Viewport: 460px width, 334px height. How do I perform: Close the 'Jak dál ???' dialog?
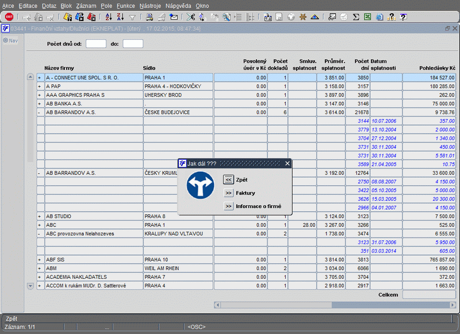tap(287, 163)
